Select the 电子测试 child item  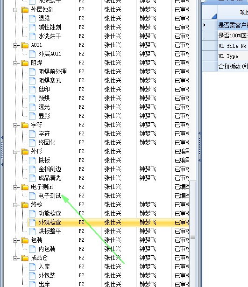pyautogui.click(x=50, y=196)
